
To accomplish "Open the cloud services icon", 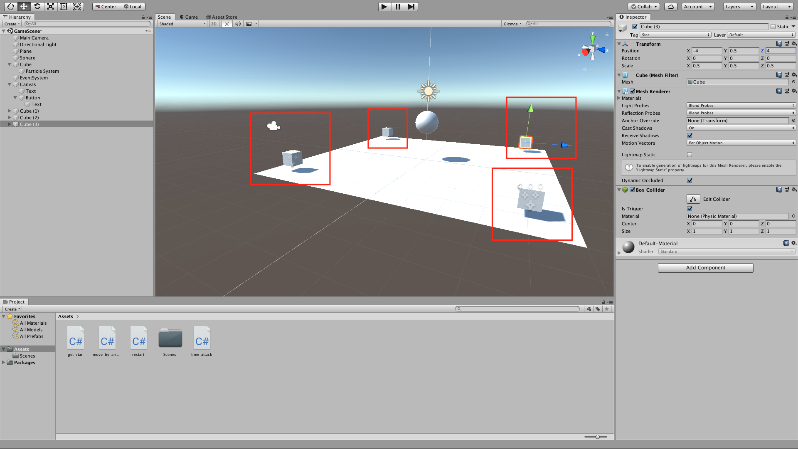I will tap(670, 6).
